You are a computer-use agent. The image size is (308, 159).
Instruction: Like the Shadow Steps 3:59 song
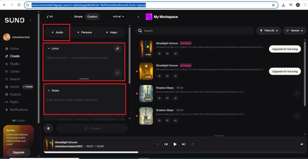click(x=159, y=98)
